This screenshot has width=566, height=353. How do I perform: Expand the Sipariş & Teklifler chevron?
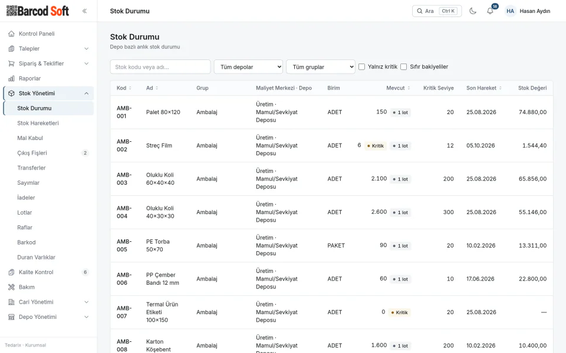pos(86,64)
